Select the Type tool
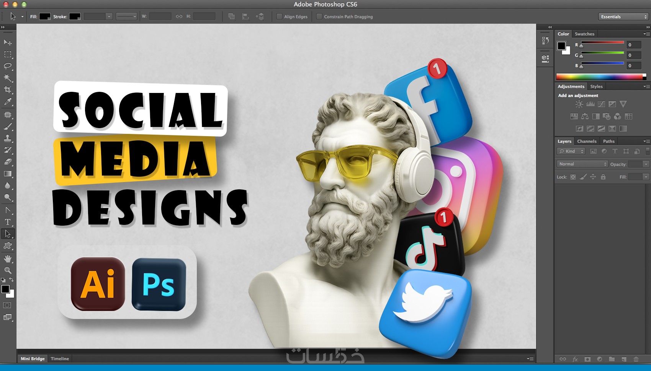The width and height of the screenshot is (651, 371). point(8,222)
